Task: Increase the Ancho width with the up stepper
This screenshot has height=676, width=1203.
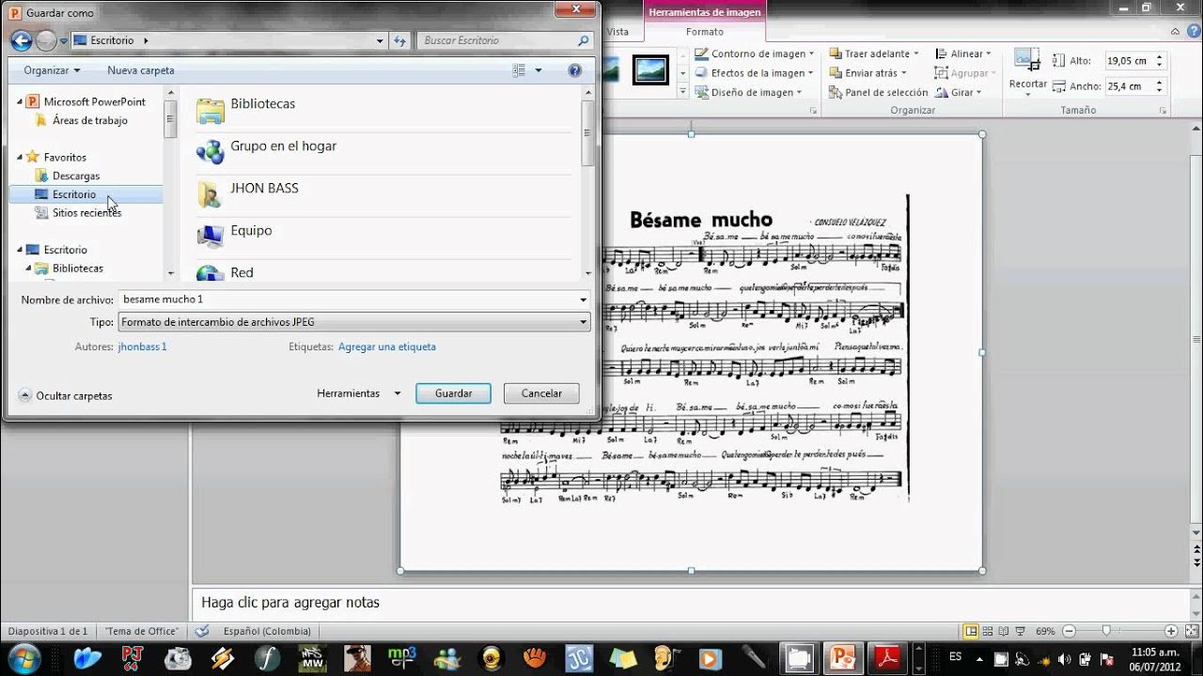Action: [1160, 82]
